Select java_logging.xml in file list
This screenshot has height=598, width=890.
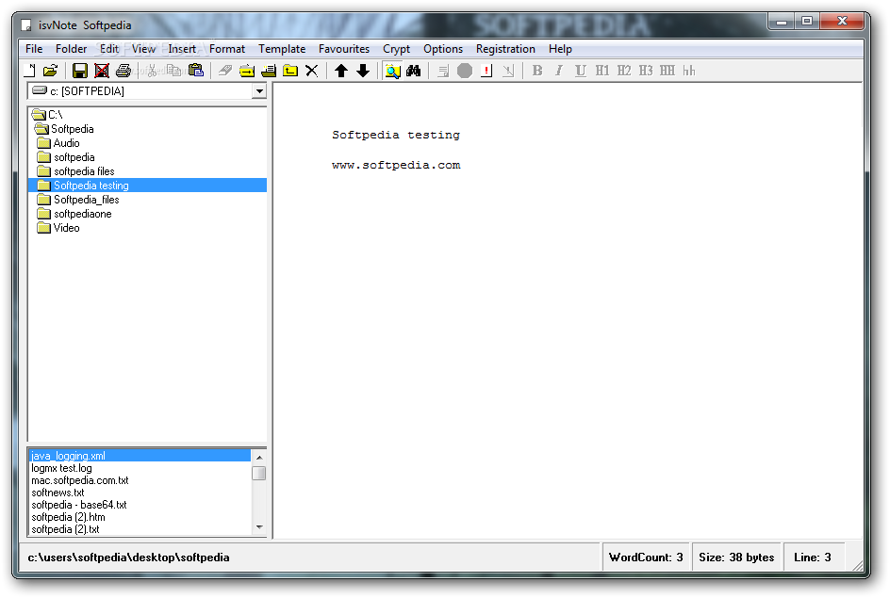(x=140, y=455)
